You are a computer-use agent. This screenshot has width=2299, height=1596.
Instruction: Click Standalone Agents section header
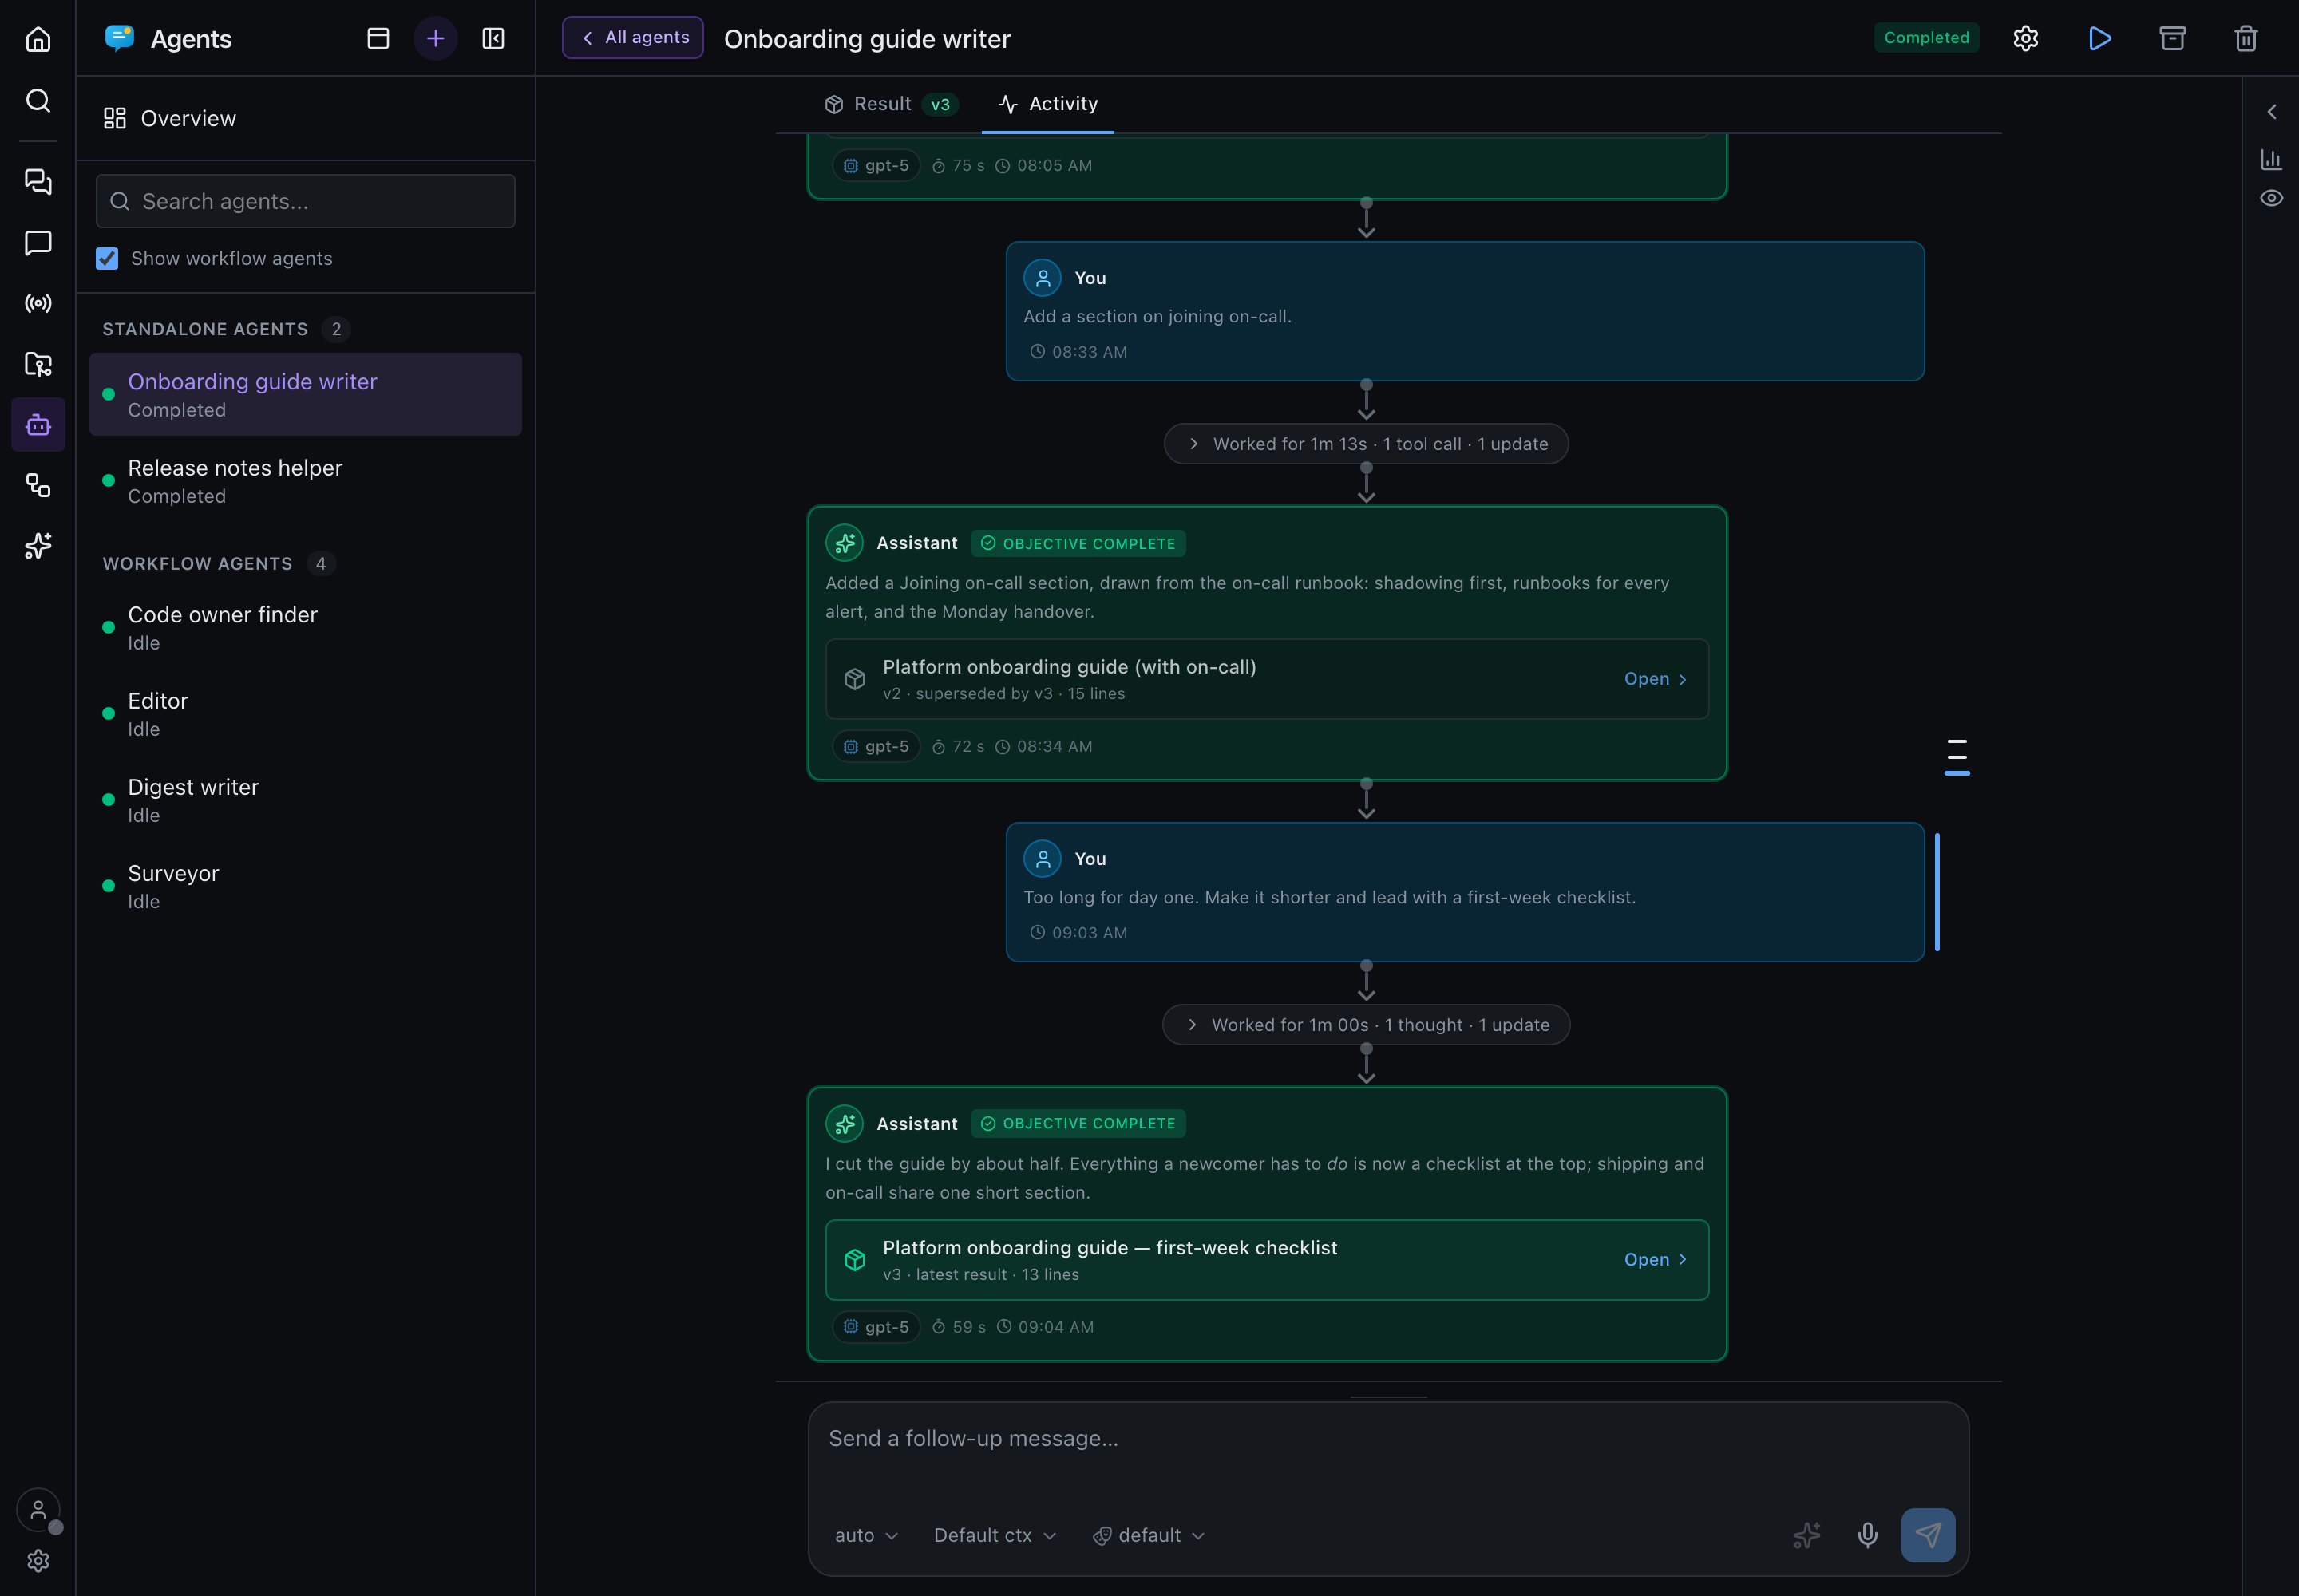(205, 329)
